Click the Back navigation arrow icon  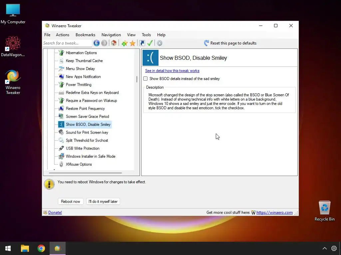[x=97, y=43]
